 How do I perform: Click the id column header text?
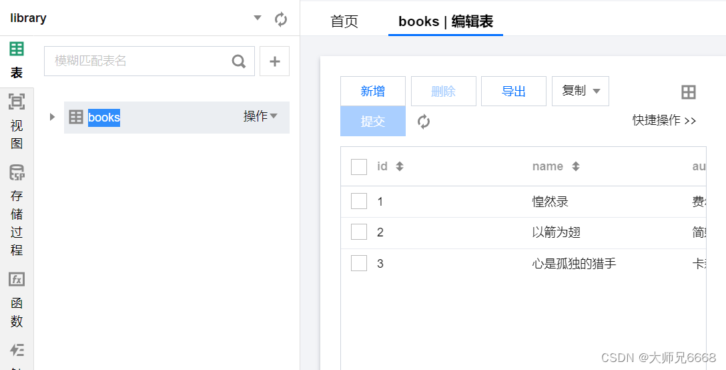[x=382, y=166]
